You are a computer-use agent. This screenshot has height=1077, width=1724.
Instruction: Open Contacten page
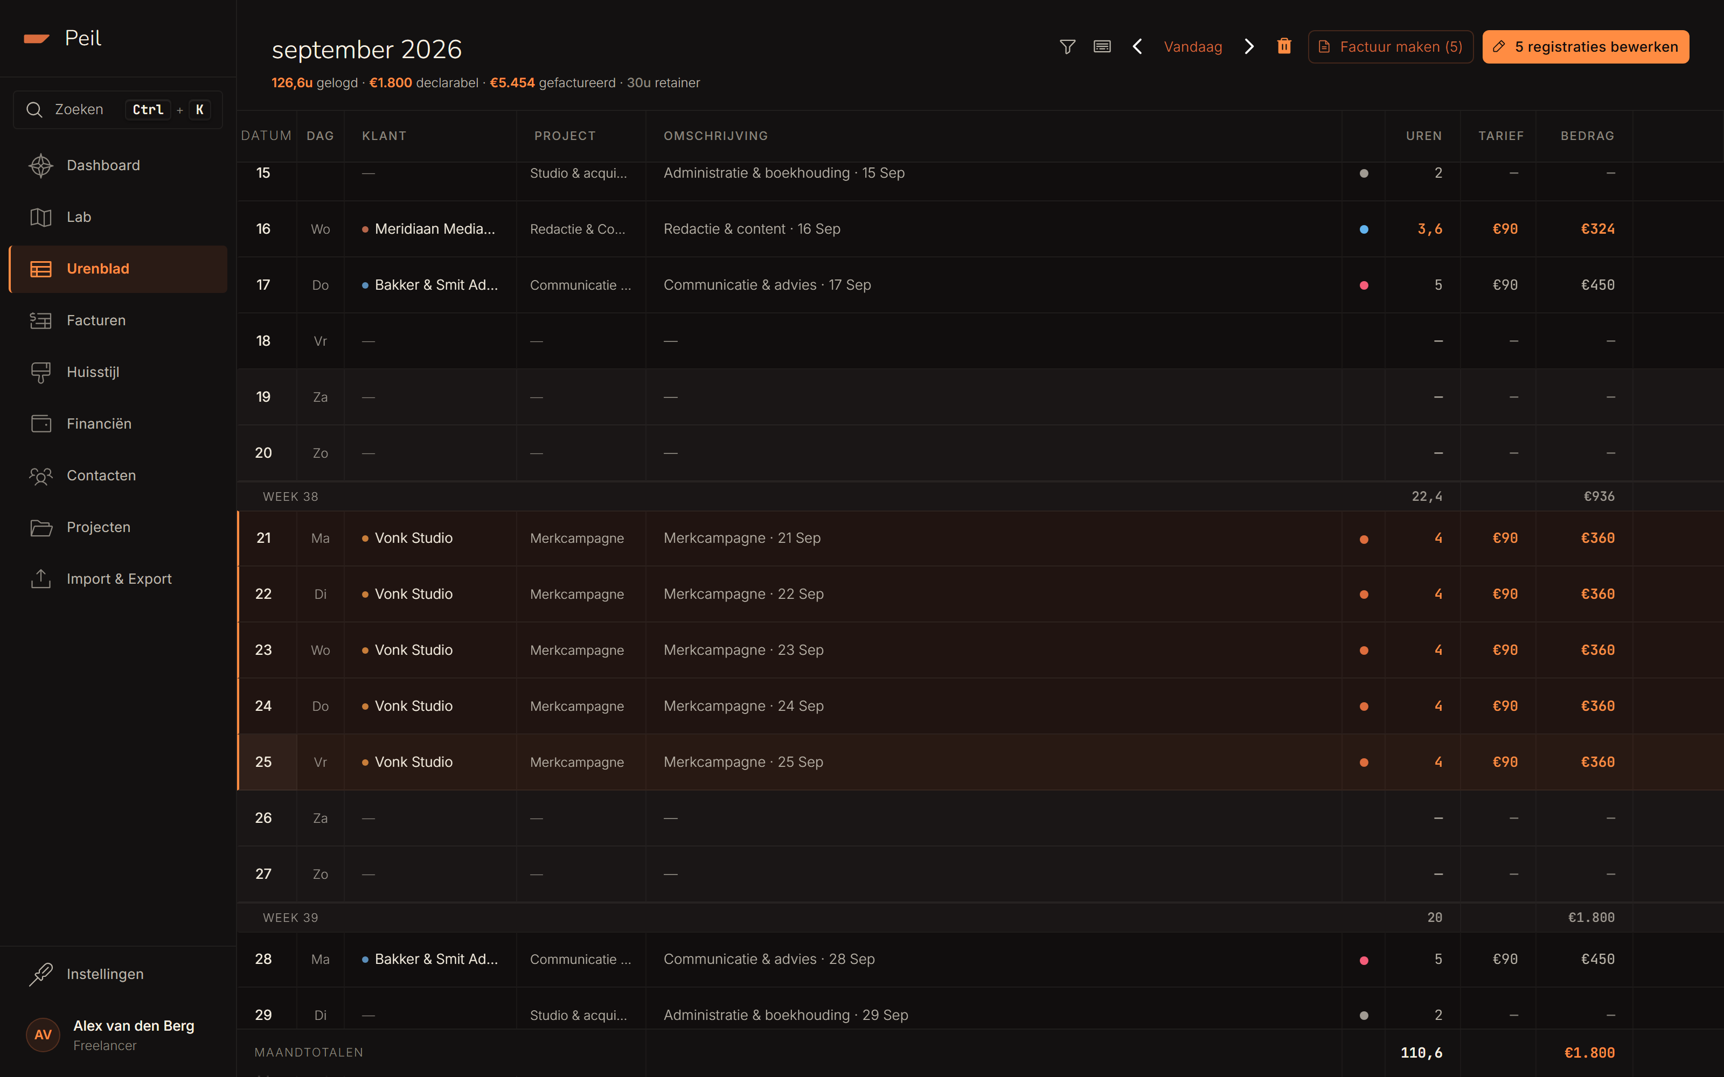pyautogui.click(x=119, y=476)
